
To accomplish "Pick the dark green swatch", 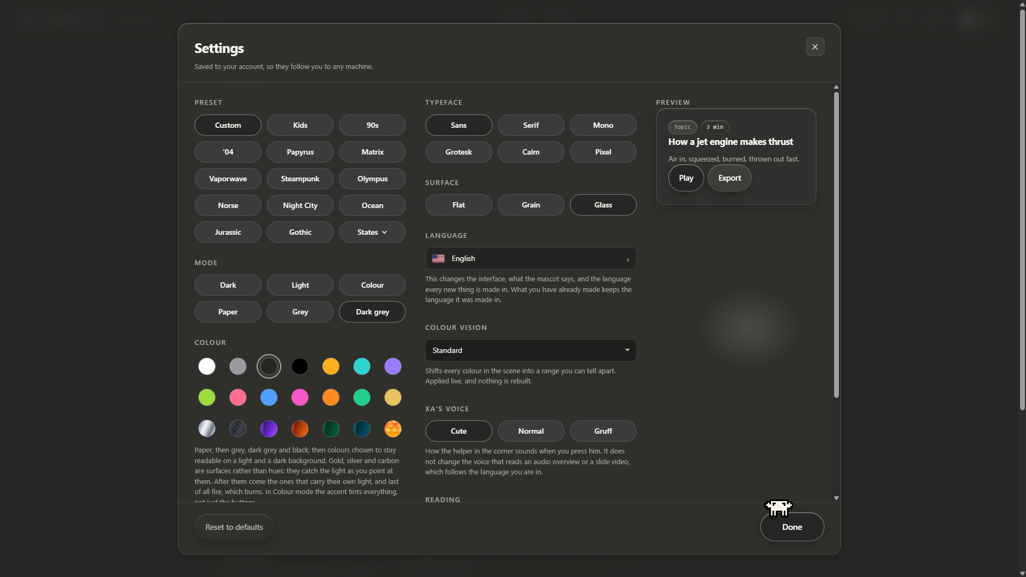I will (331, 428).
